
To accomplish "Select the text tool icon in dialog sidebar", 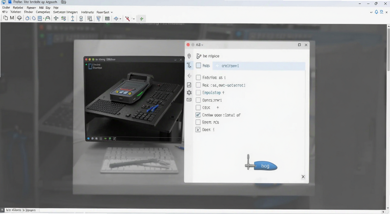I will click(x=189, y=66).
